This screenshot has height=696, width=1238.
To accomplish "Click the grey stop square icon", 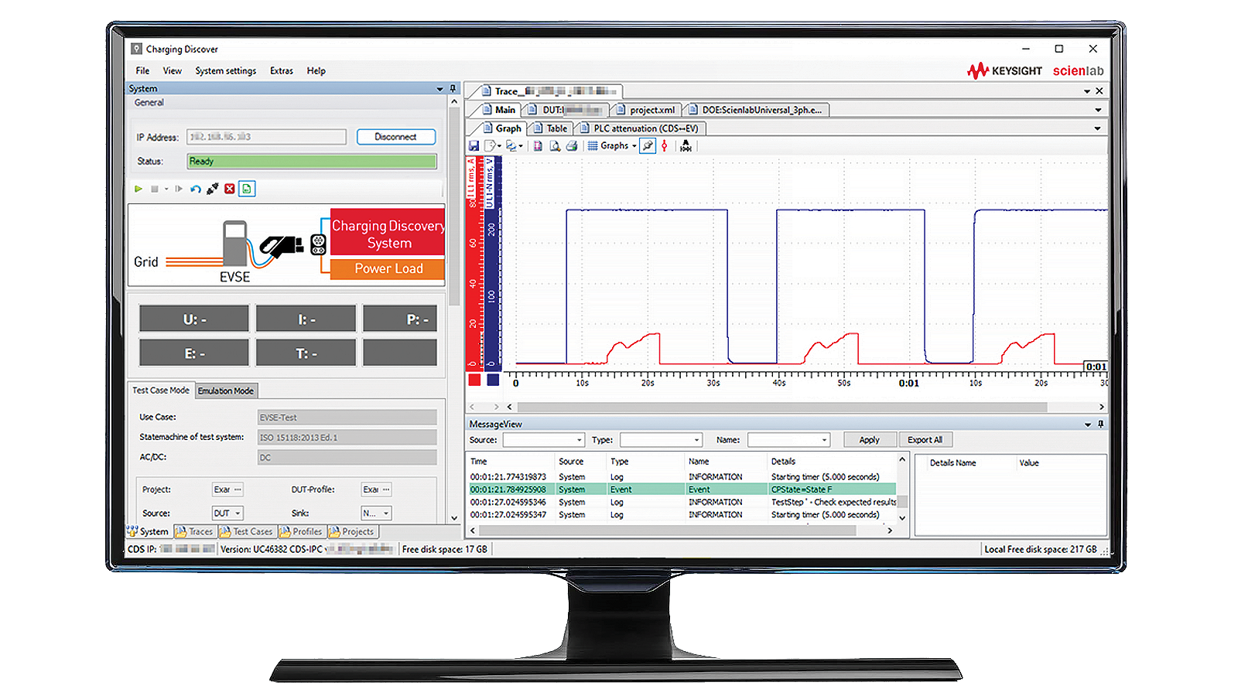I will (155, 189).
